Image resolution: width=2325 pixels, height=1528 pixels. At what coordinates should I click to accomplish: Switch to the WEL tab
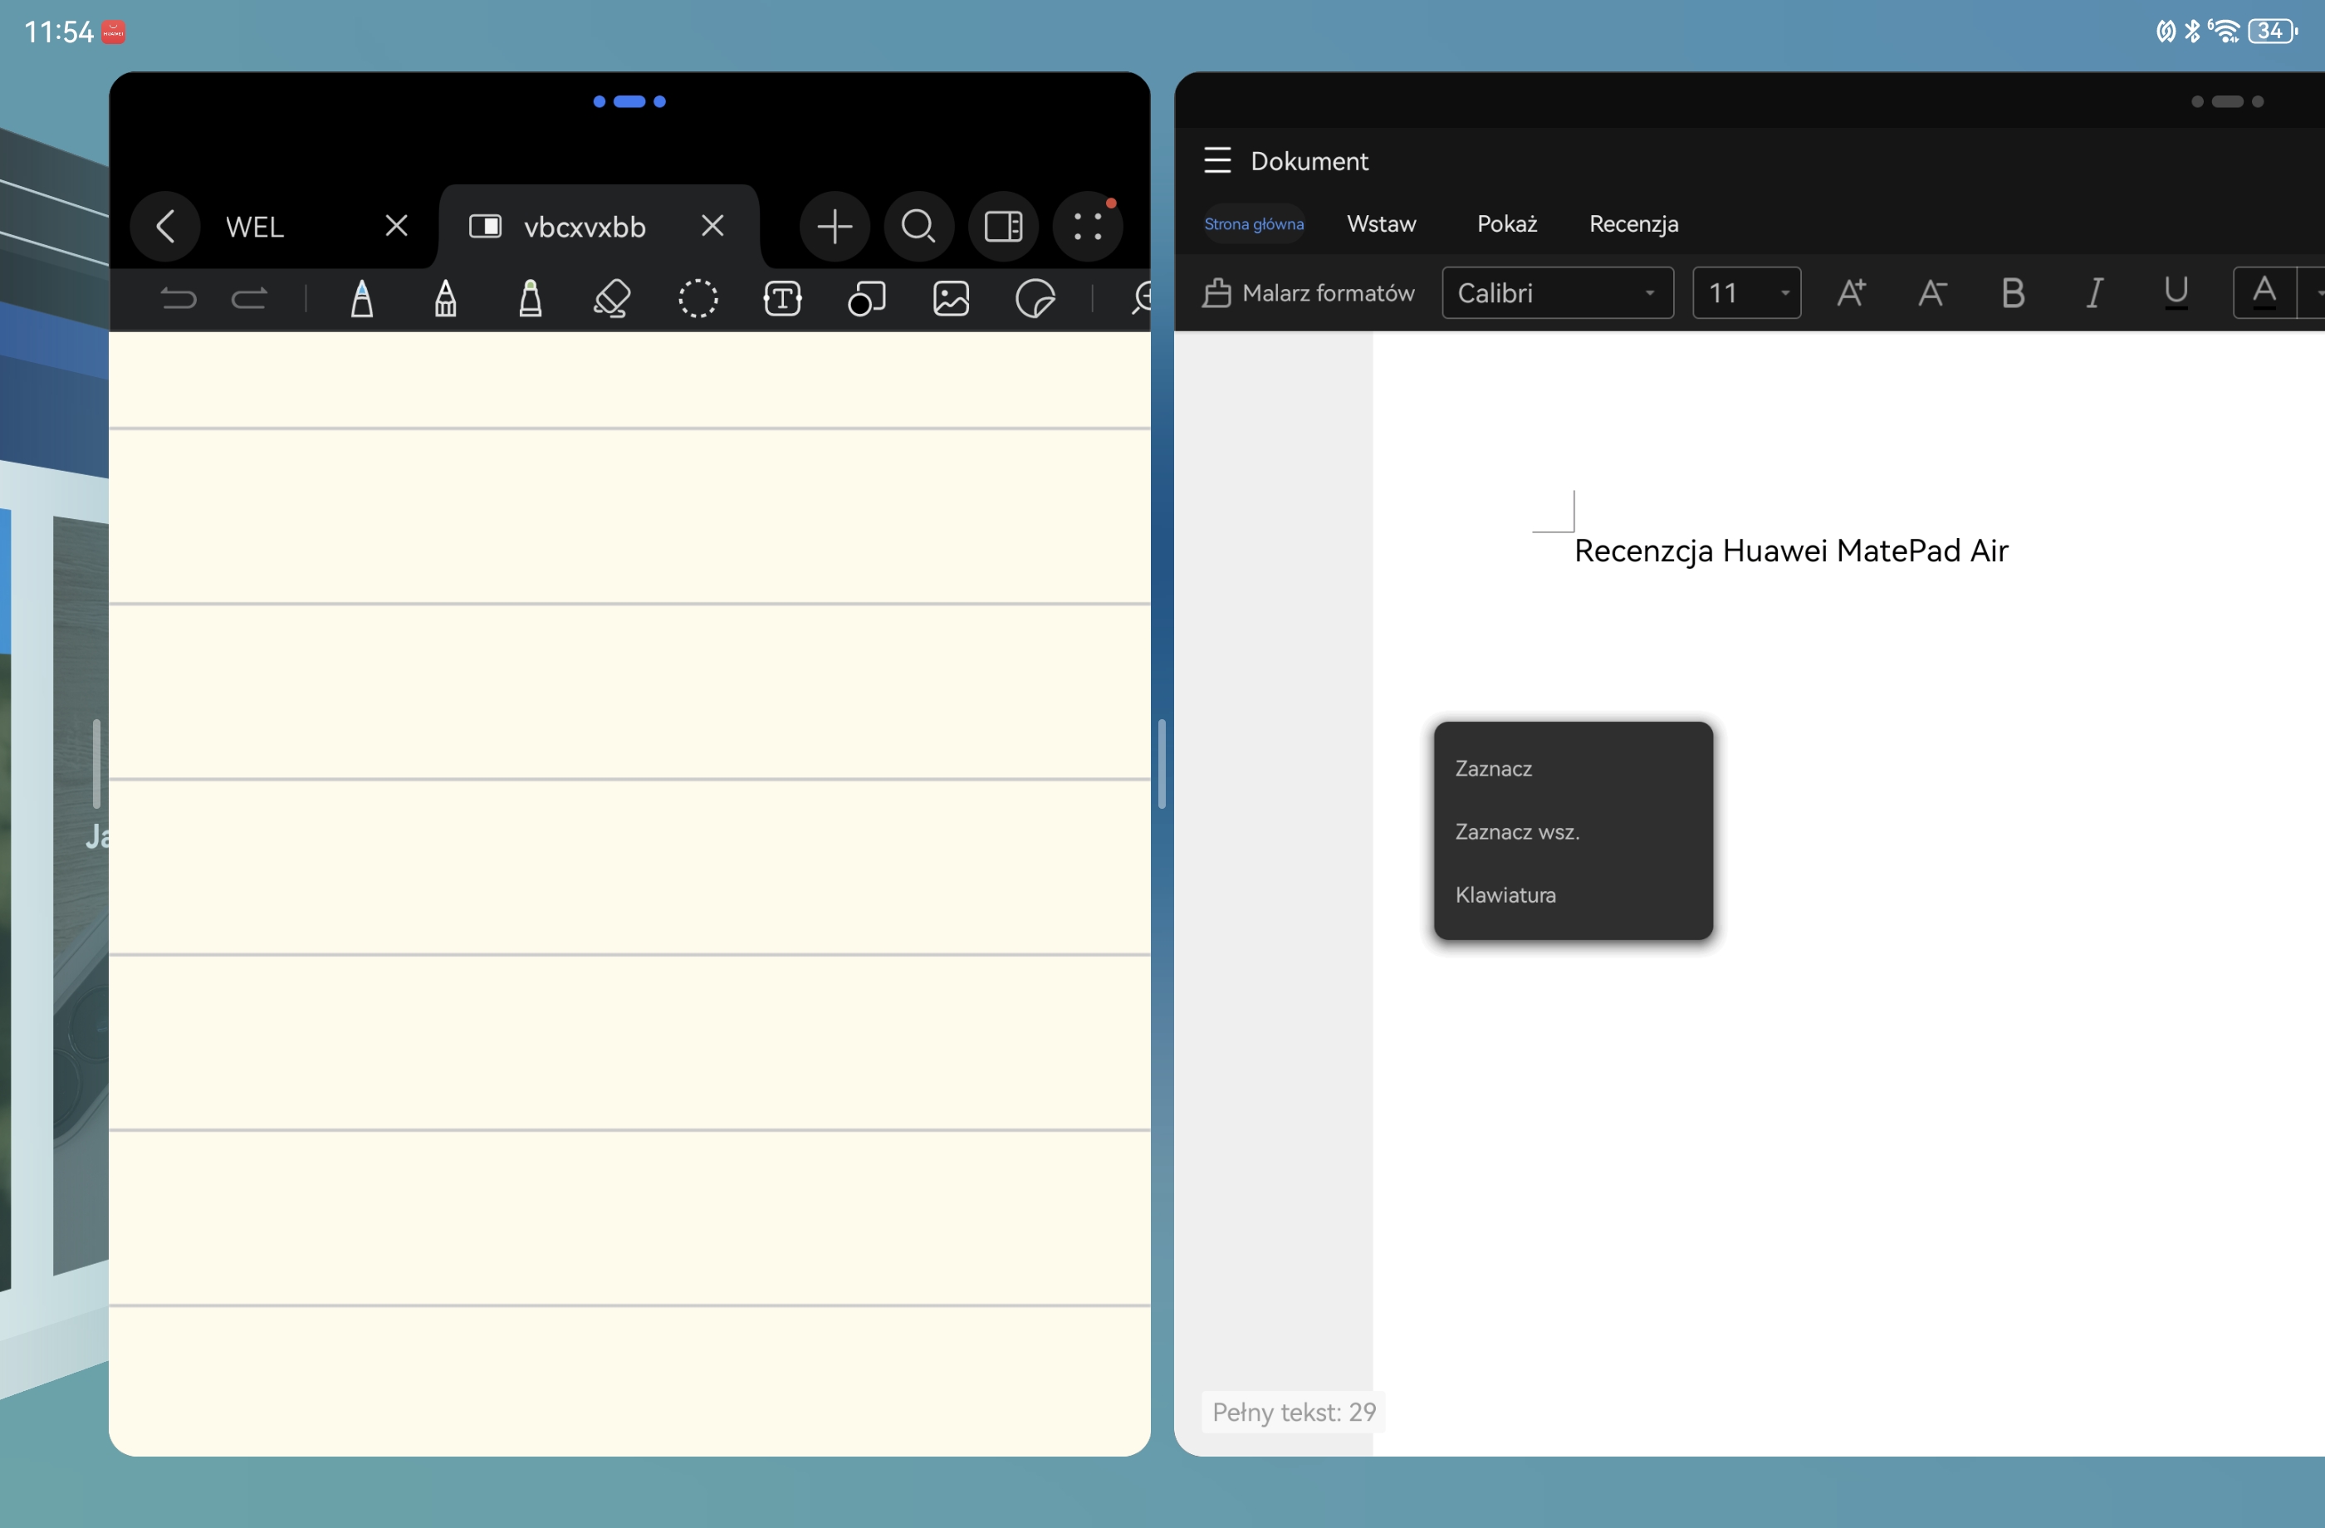[255, 227]
